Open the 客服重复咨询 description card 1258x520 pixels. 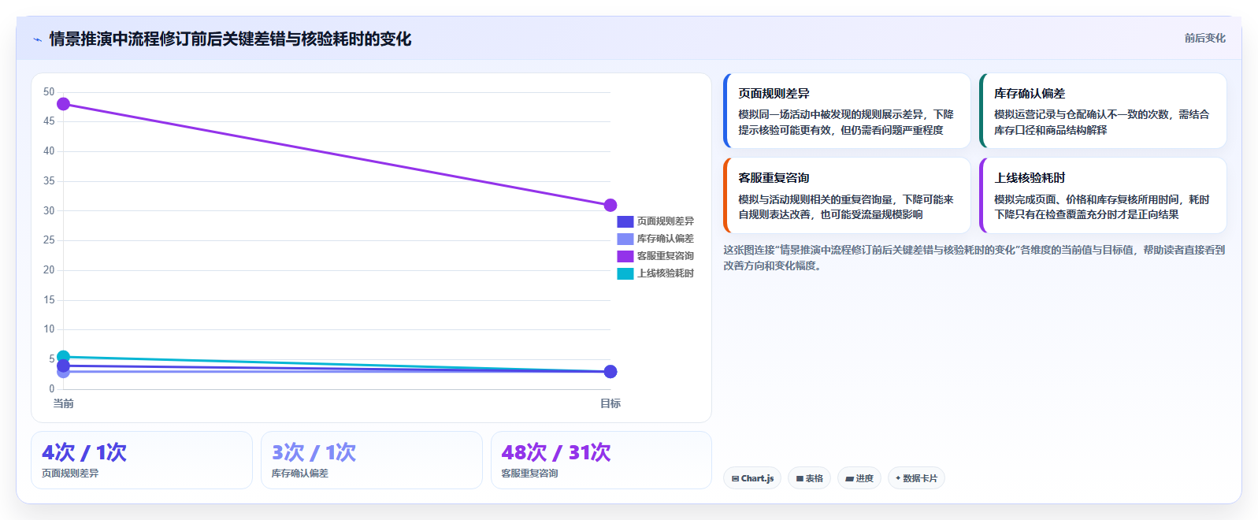coord(847,195)
